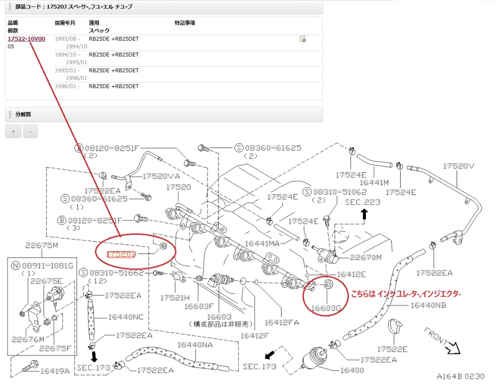Image resolution: width=496 pixels, height=387 pixels.
Task: Select the 08911-1081G nut label
Action: [48, 266]
